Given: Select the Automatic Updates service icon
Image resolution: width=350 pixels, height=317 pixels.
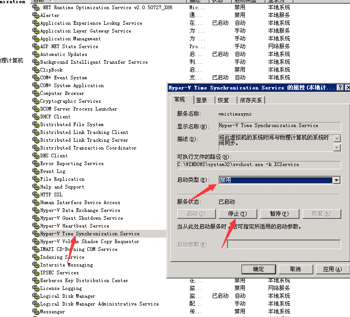Looking at the screenshot, I should pyautogui.click(x=36, y=54).
